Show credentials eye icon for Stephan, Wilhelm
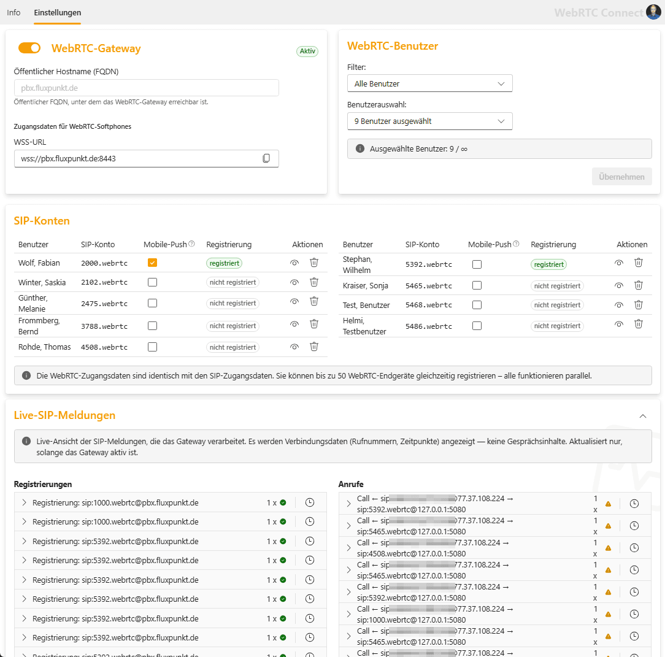 click(x=619, y=263)
